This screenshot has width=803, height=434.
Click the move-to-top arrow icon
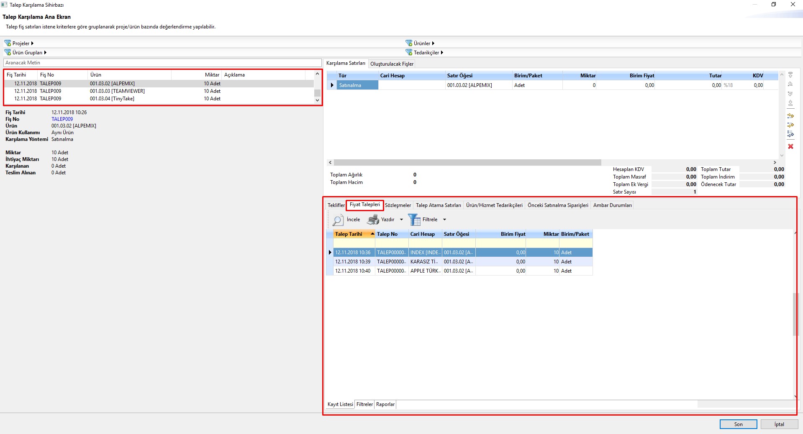click(x=790, y=75)
